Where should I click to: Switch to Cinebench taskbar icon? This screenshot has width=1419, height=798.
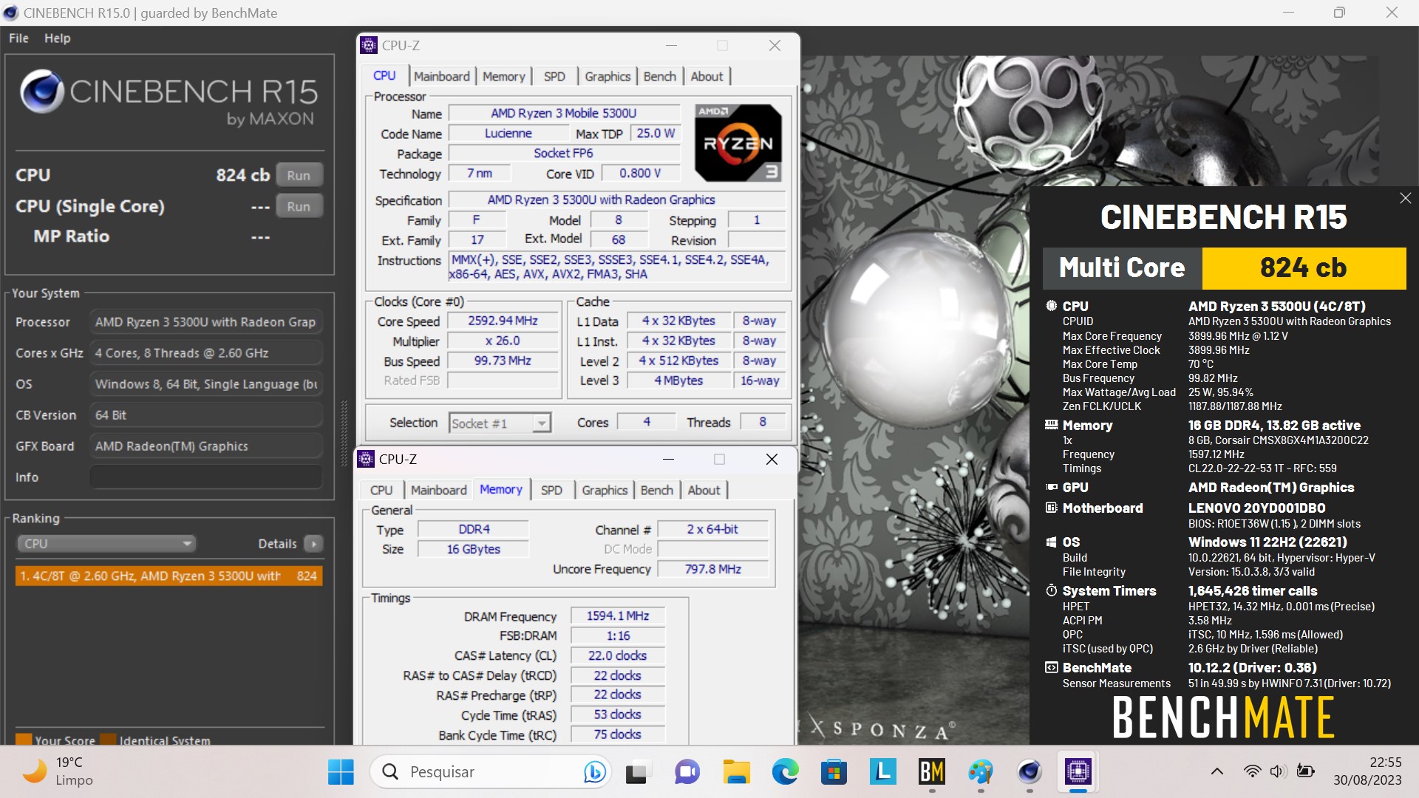click(1030, 772)
